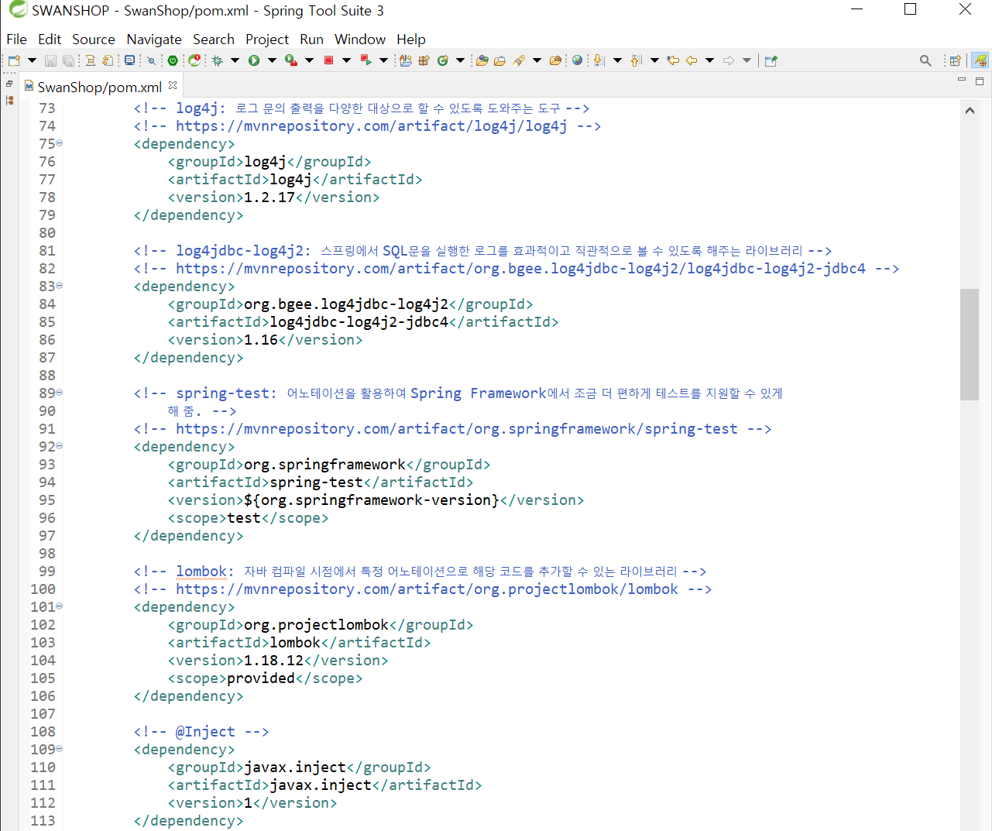This screenshot has width=992, height=831.
Task: Click the log4j mvnrepository URL on line 74
Action: (x=372, y=126)
